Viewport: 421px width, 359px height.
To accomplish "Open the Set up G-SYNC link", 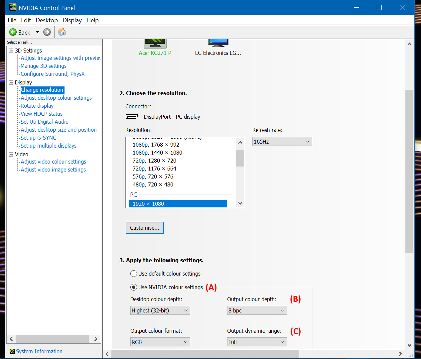I will tap(39, 138).
